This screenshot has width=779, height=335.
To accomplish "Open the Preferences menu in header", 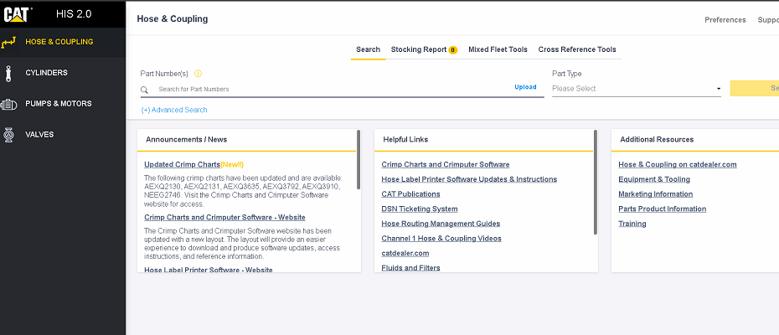I will [725, 19].
